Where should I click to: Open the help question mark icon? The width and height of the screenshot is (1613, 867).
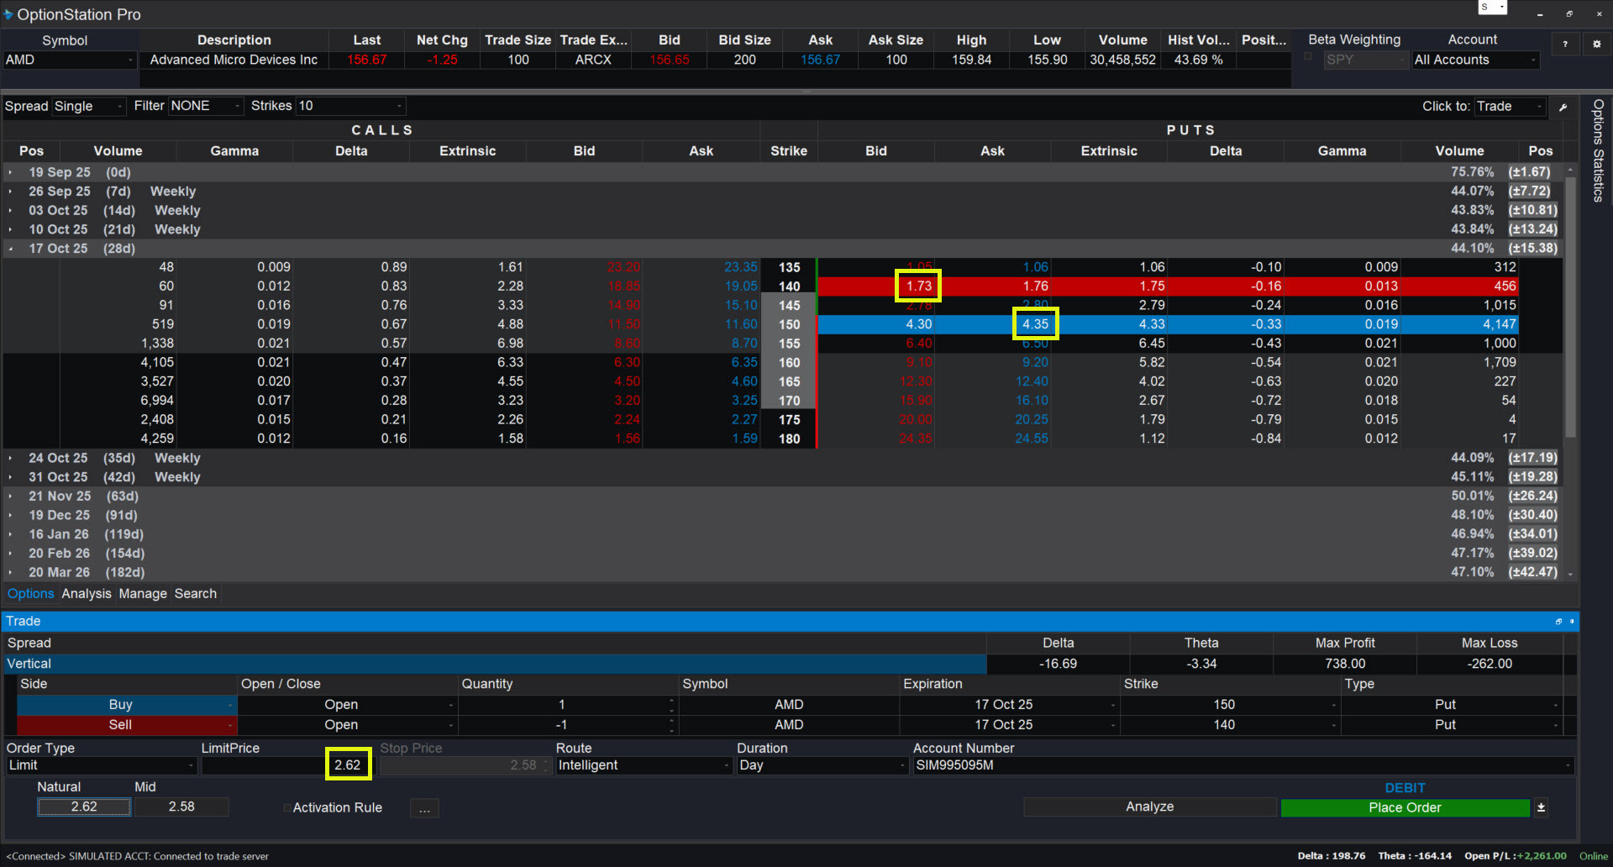coord(1564,45)
